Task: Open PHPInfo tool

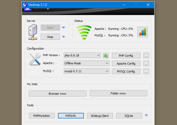Action: (71, 116)
